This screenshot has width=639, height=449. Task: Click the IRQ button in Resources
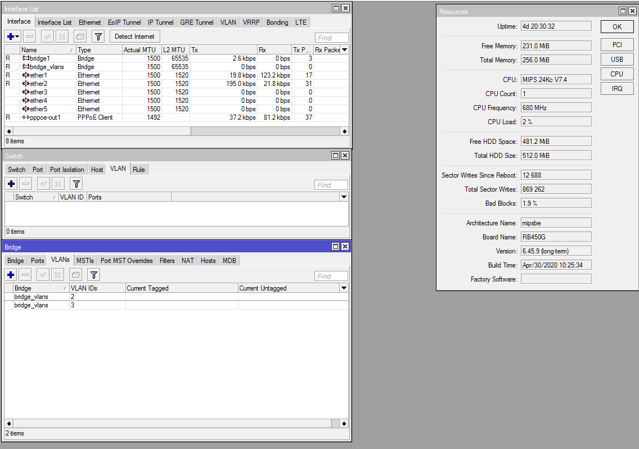[616, 88]
